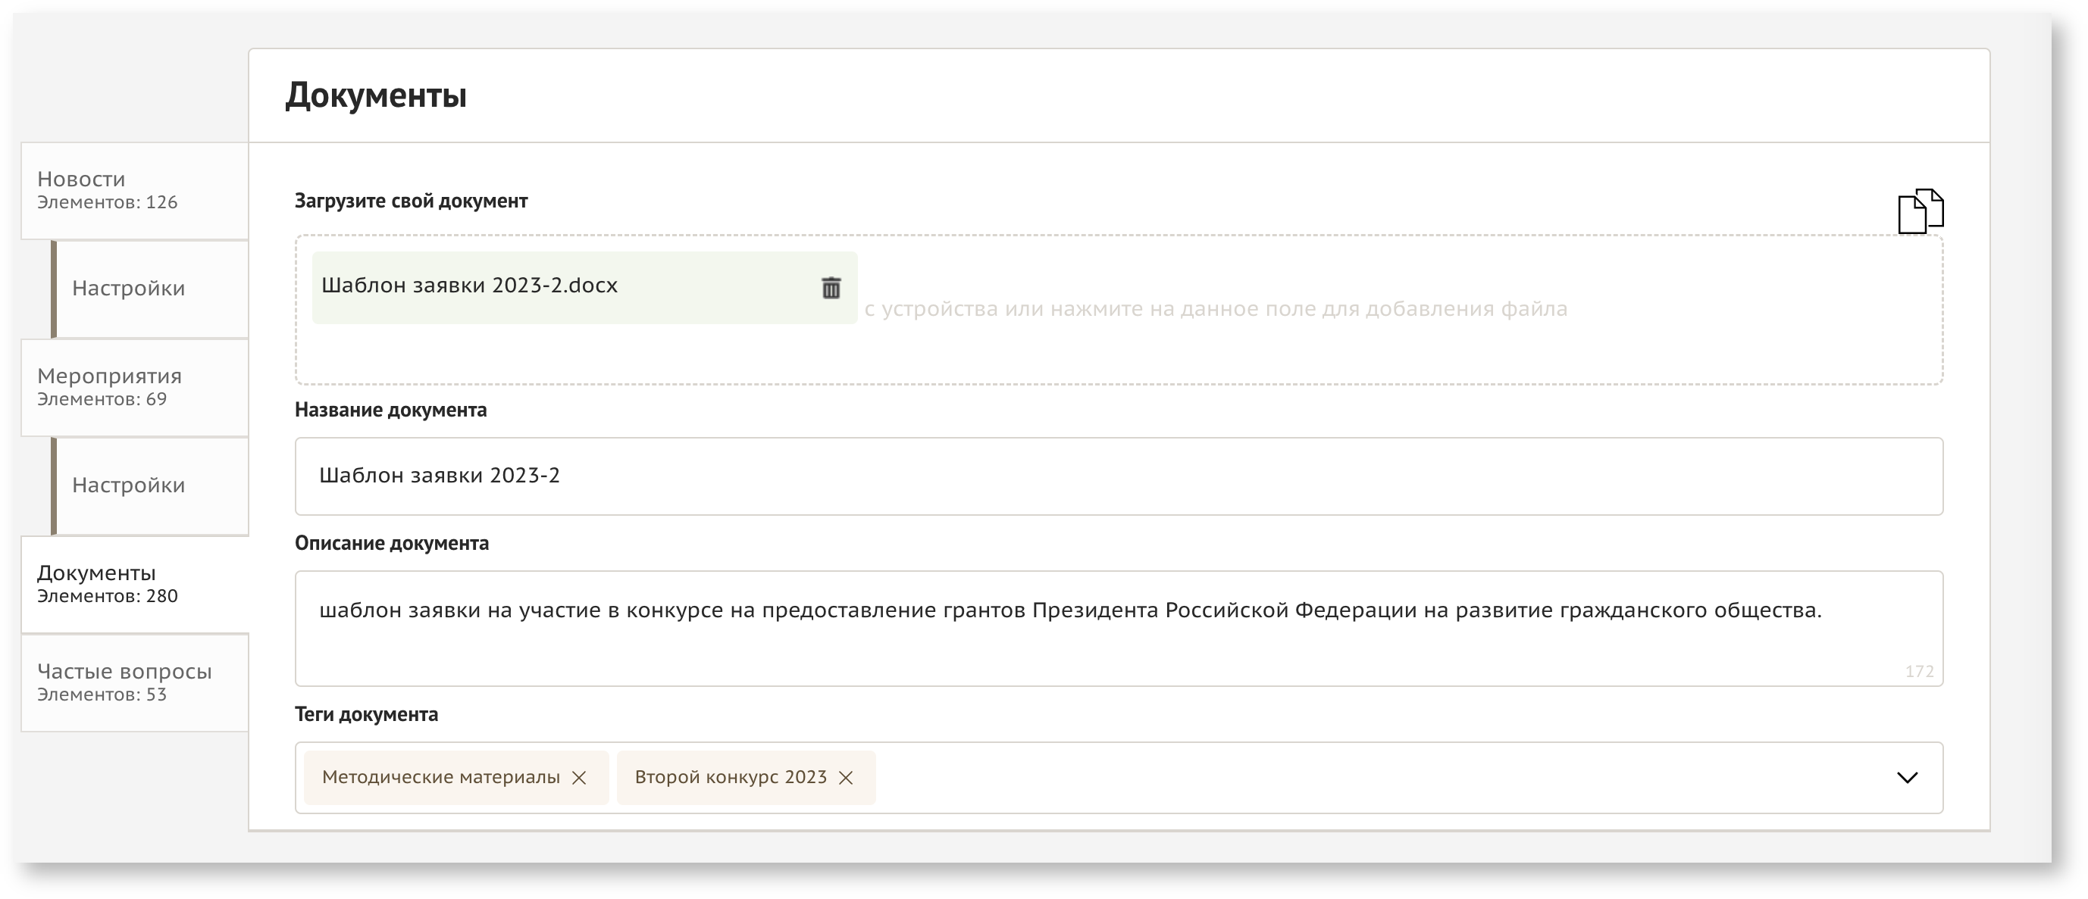The width and height of the screenshot is (2088, 899).
Task: Click the file upload drop zone hint text
Action: [1216, 309]
